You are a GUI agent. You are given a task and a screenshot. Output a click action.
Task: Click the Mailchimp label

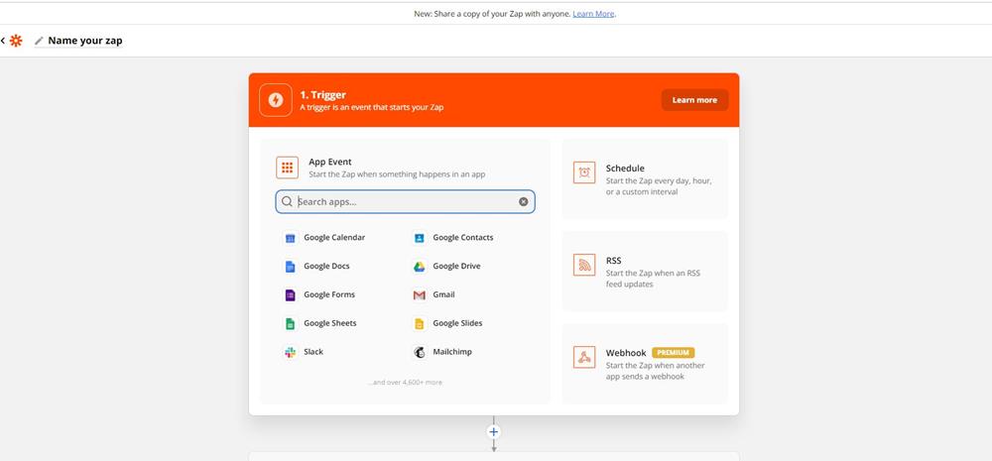pos(452,352)
